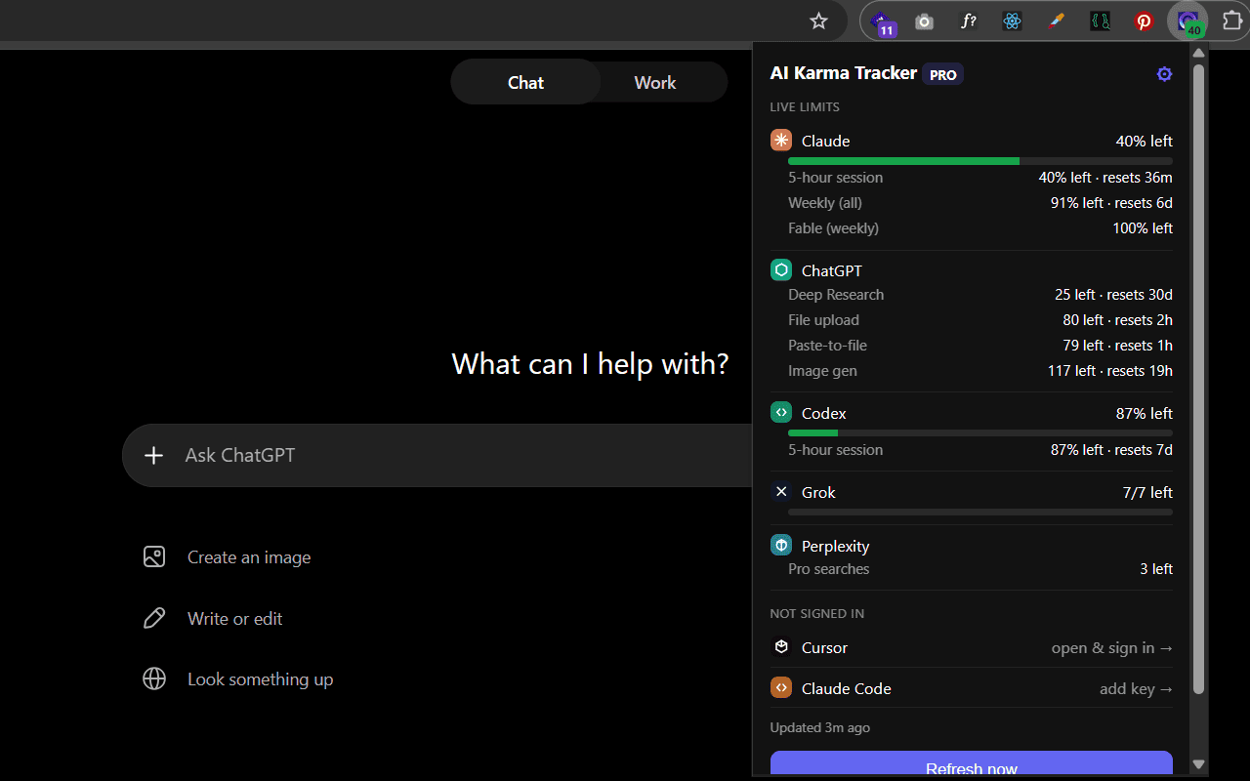This screenshot has height=781, width=1250.
Task: Click the Grok '7/7 left' value
Action: click(1147, 492)
